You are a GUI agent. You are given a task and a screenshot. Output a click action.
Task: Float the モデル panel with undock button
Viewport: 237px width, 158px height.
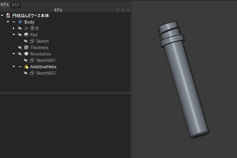[123, 10]
